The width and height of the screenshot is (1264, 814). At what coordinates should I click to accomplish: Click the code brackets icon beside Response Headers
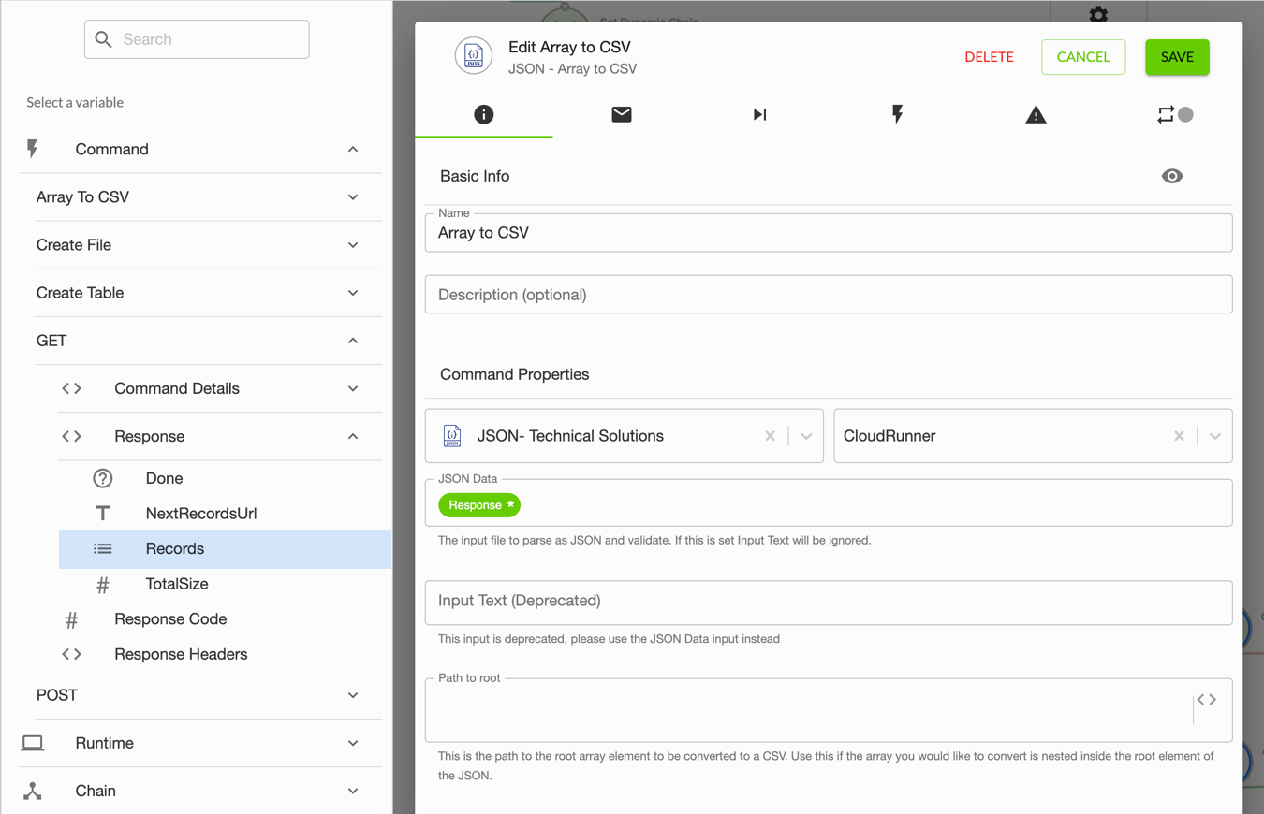72,654
